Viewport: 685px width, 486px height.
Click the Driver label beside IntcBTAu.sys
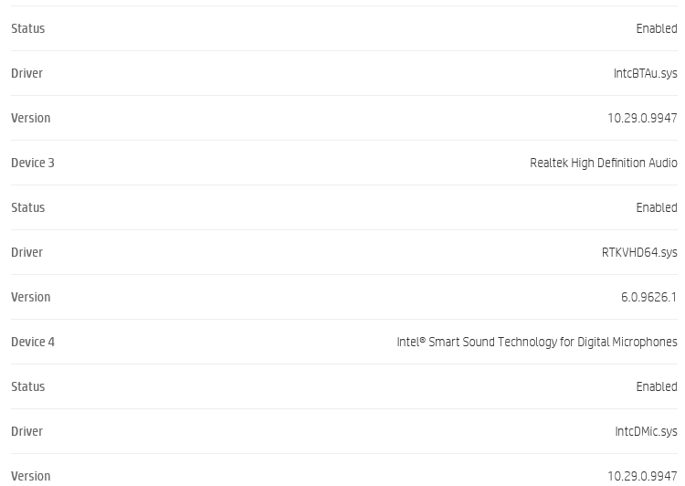click(x=26, y=73)
